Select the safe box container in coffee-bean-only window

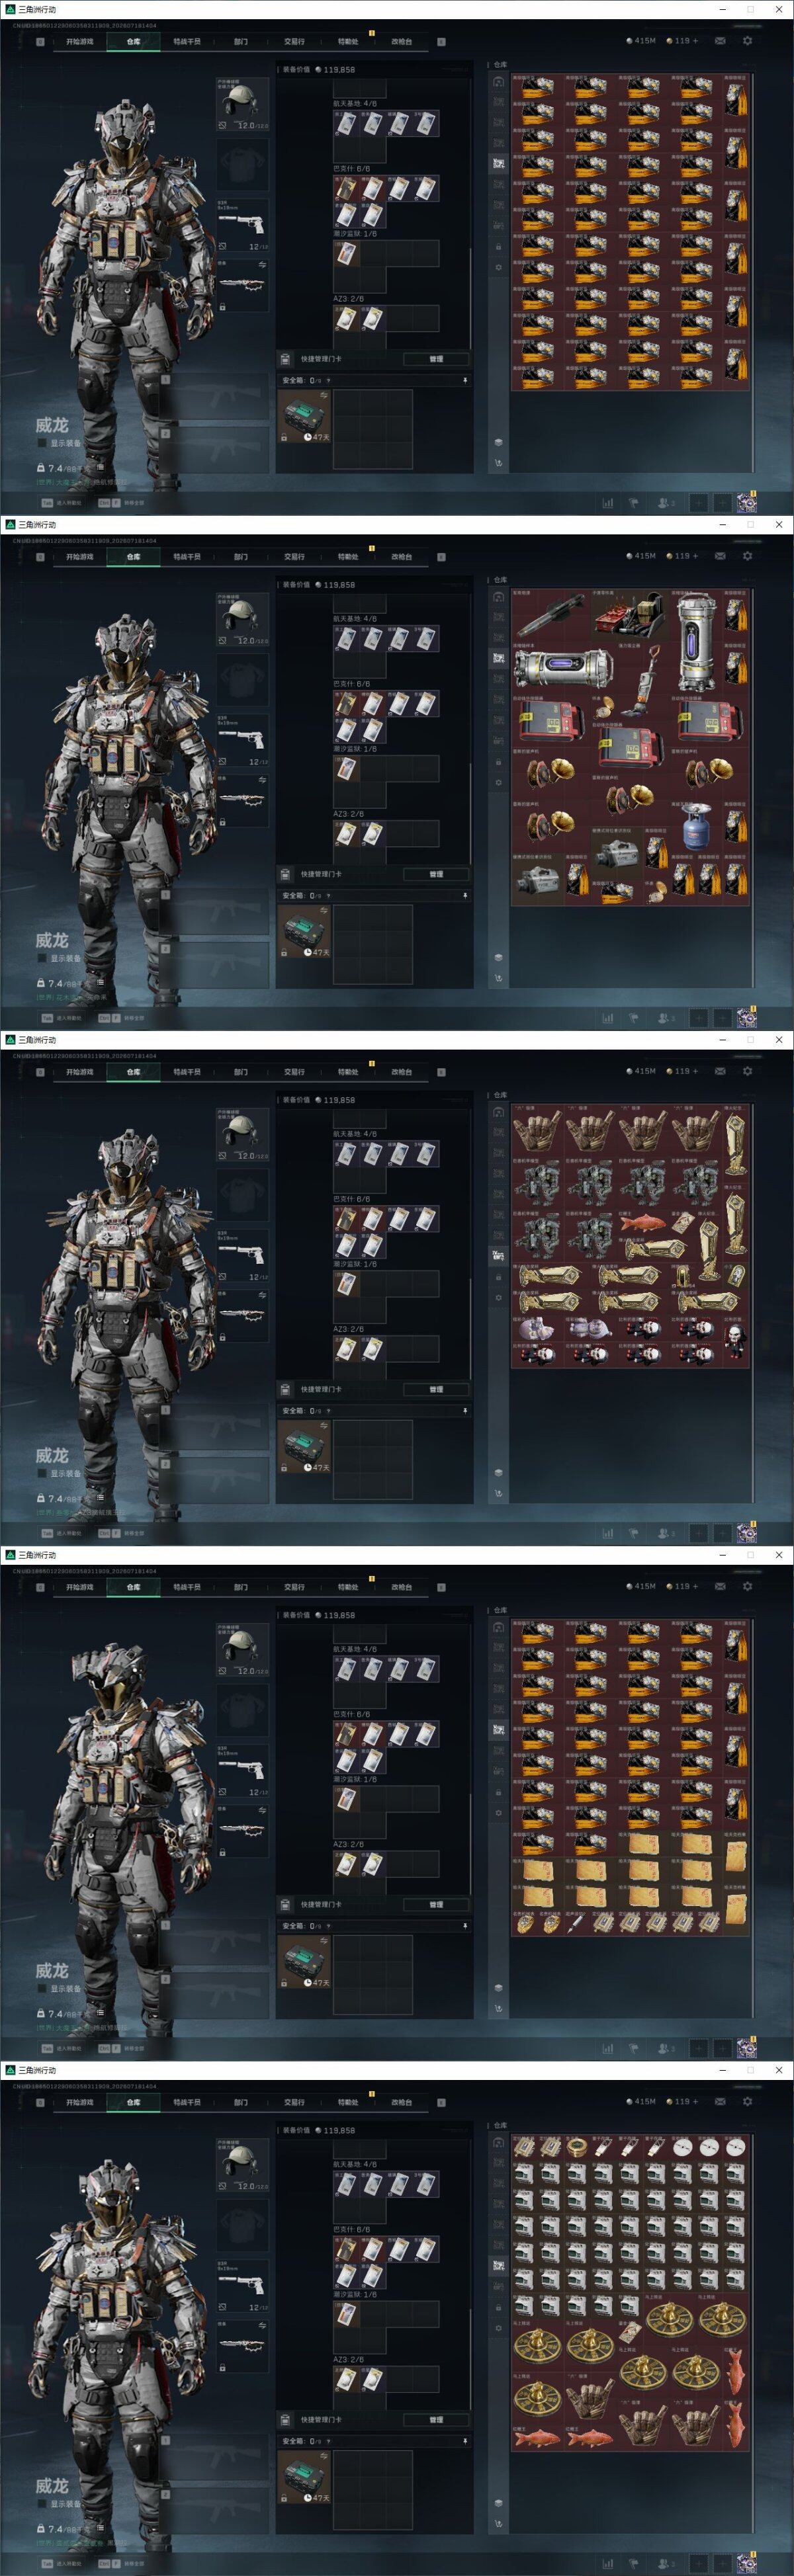304,416
